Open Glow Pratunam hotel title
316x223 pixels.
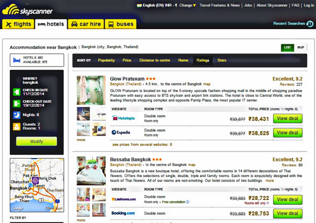[127, 79]
